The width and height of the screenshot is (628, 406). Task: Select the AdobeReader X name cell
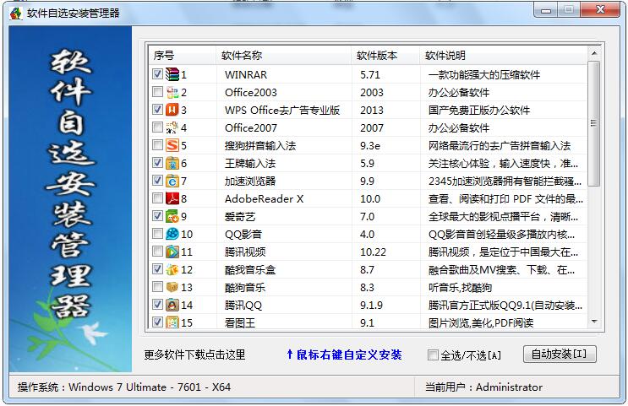(x=264, y=199)
